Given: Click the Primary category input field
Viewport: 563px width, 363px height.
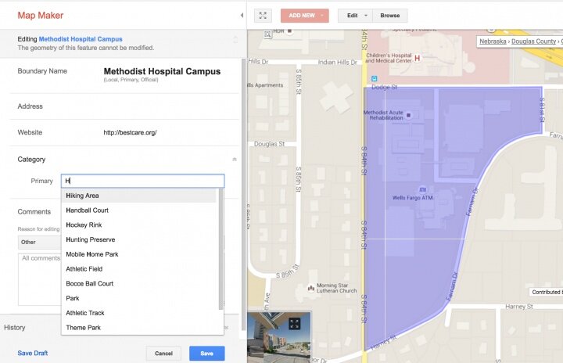Looking at the screenshot, I should (143, 181).
